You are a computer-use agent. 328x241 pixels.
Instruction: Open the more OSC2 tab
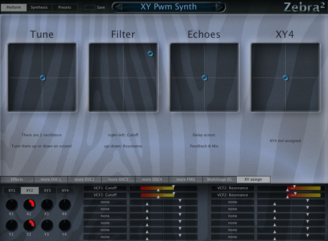[x=84, y=179]
